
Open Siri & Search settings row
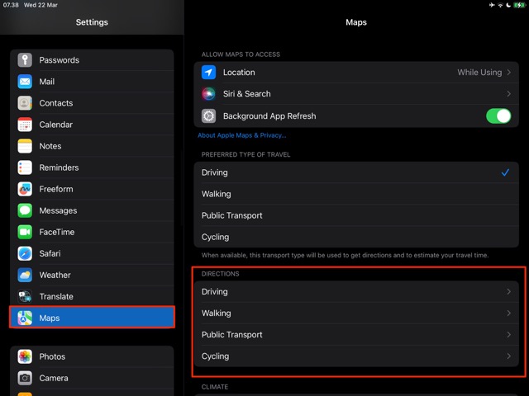click(x=355, y=94)
